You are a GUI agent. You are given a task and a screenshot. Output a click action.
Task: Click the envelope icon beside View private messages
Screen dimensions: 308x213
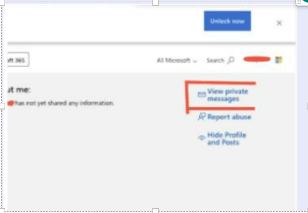pyautogui.click(x=202, y=94)
